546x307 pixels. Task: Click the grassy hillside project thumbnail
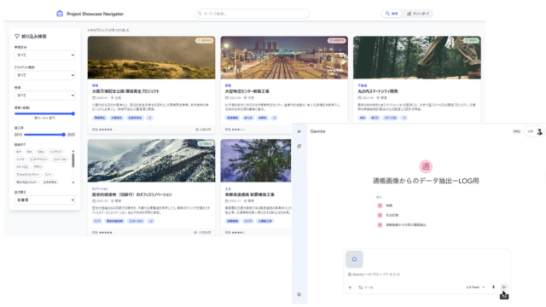[151, 57]
